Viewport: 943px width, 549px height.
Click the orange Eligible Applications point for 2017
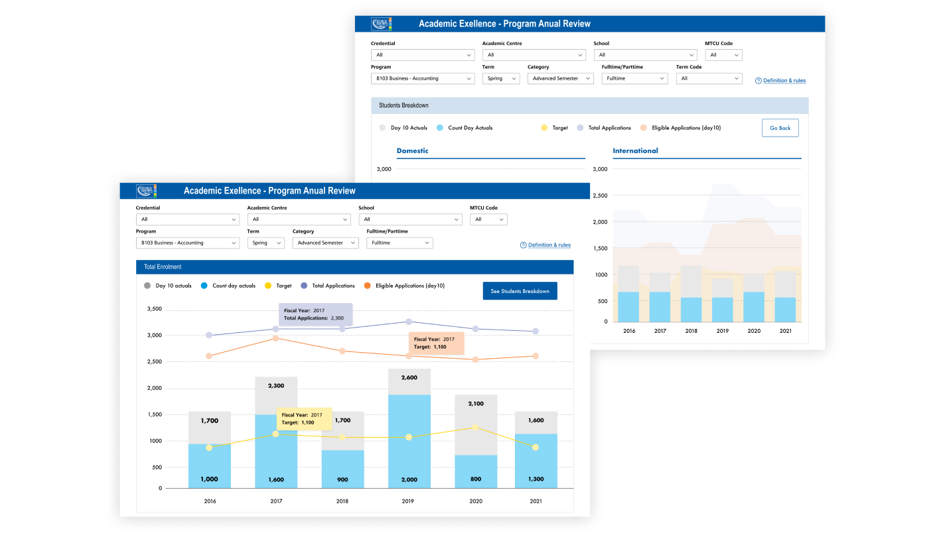(275, 339)
